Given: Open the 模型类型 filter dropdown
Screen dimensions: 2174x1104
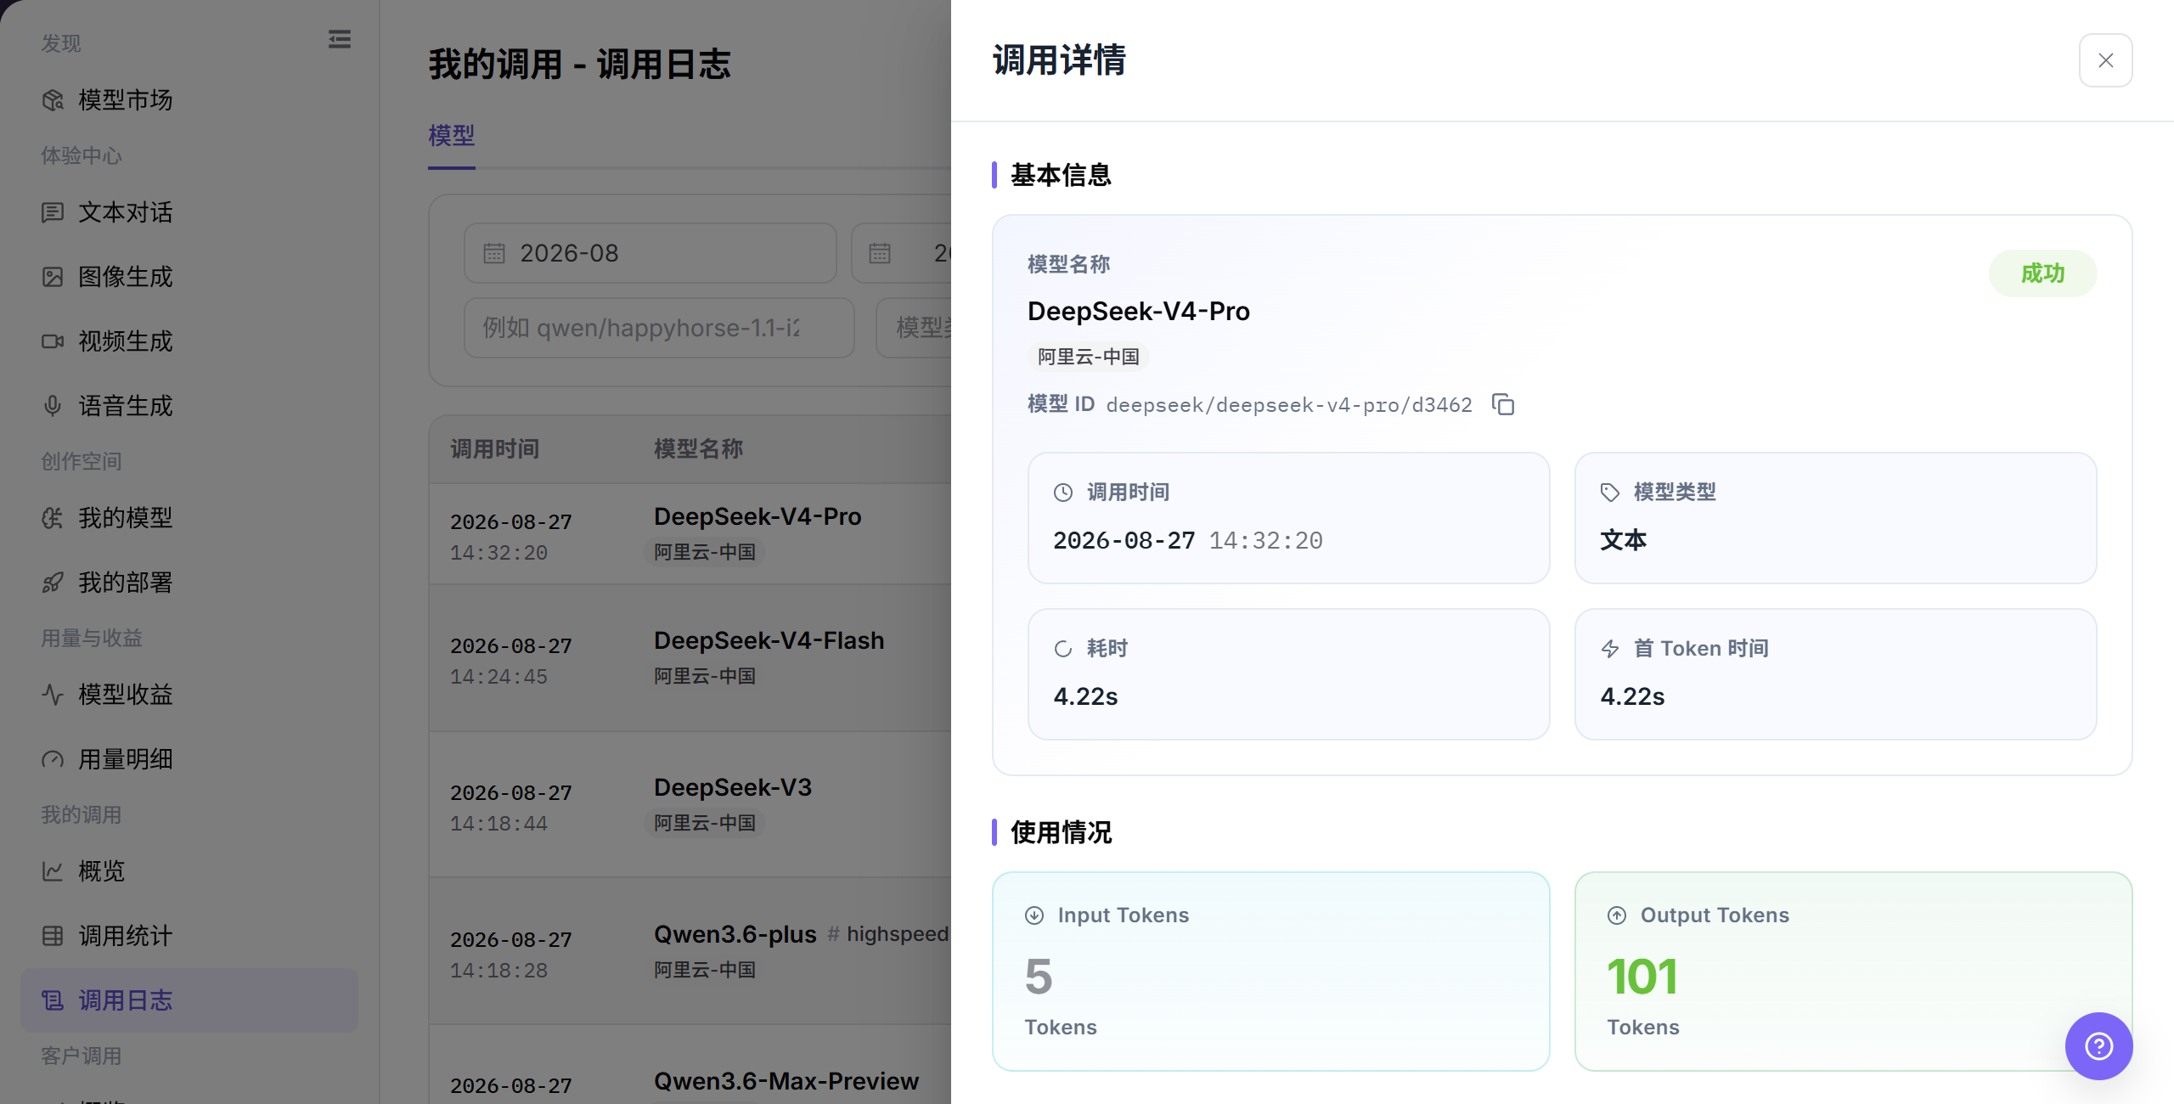Looking at the screenshot, I should click(915, 328).
